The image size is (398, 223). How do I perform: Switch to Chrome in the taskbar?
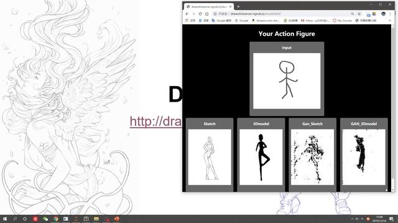point(55,219)
